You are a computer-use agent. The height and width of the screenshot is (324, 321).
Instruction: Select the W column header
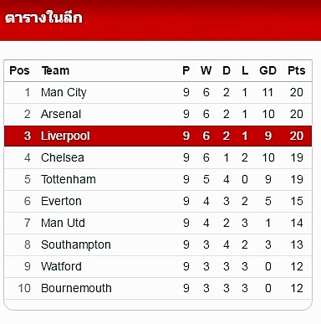206,70
